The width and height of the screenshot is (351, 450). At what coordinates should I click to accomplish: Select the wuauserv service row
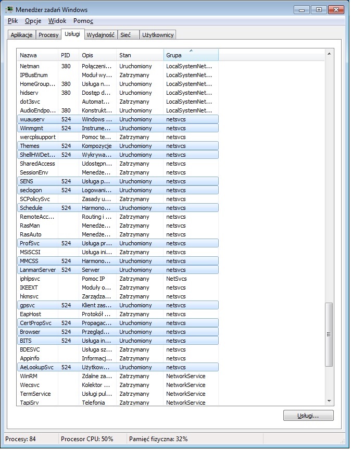pos(118,119)
